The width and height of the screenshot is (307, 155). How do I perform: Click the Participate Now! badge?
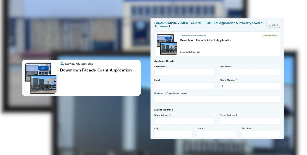pos(269,35)
